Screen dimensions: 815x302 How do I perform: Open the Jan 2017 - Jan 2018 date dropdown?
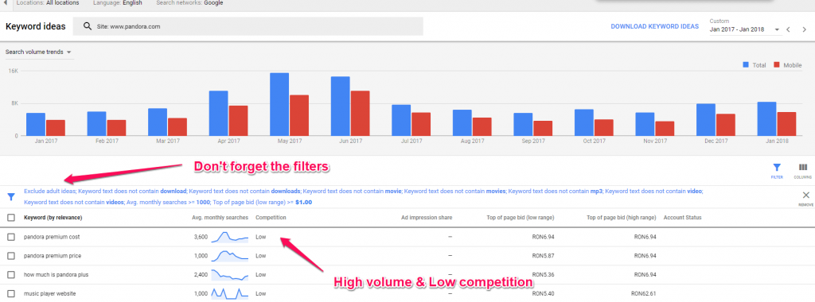745,29
